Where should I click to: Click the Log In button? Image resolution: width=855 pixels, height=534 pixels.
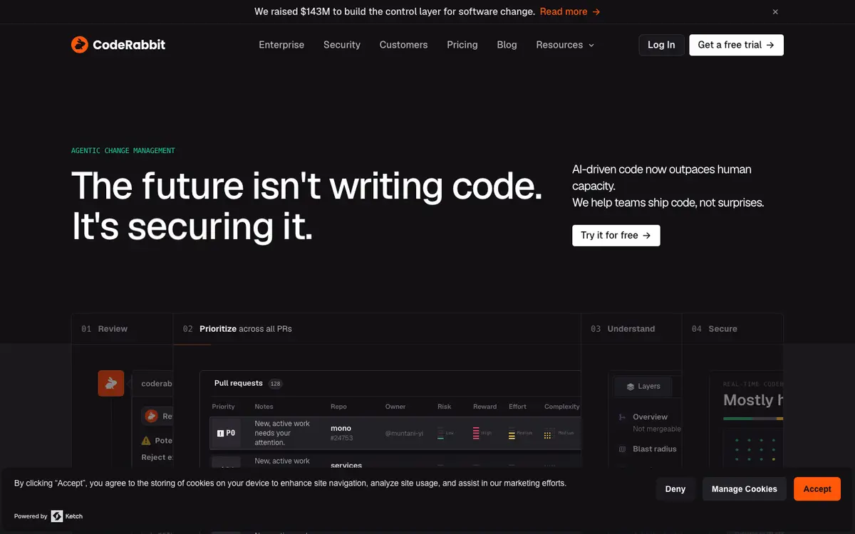(x=661, y=45)
